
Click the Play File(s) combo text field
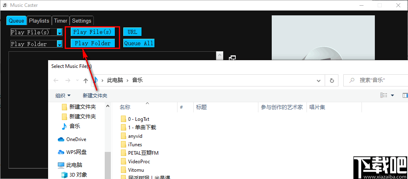[x=34, y=32]
